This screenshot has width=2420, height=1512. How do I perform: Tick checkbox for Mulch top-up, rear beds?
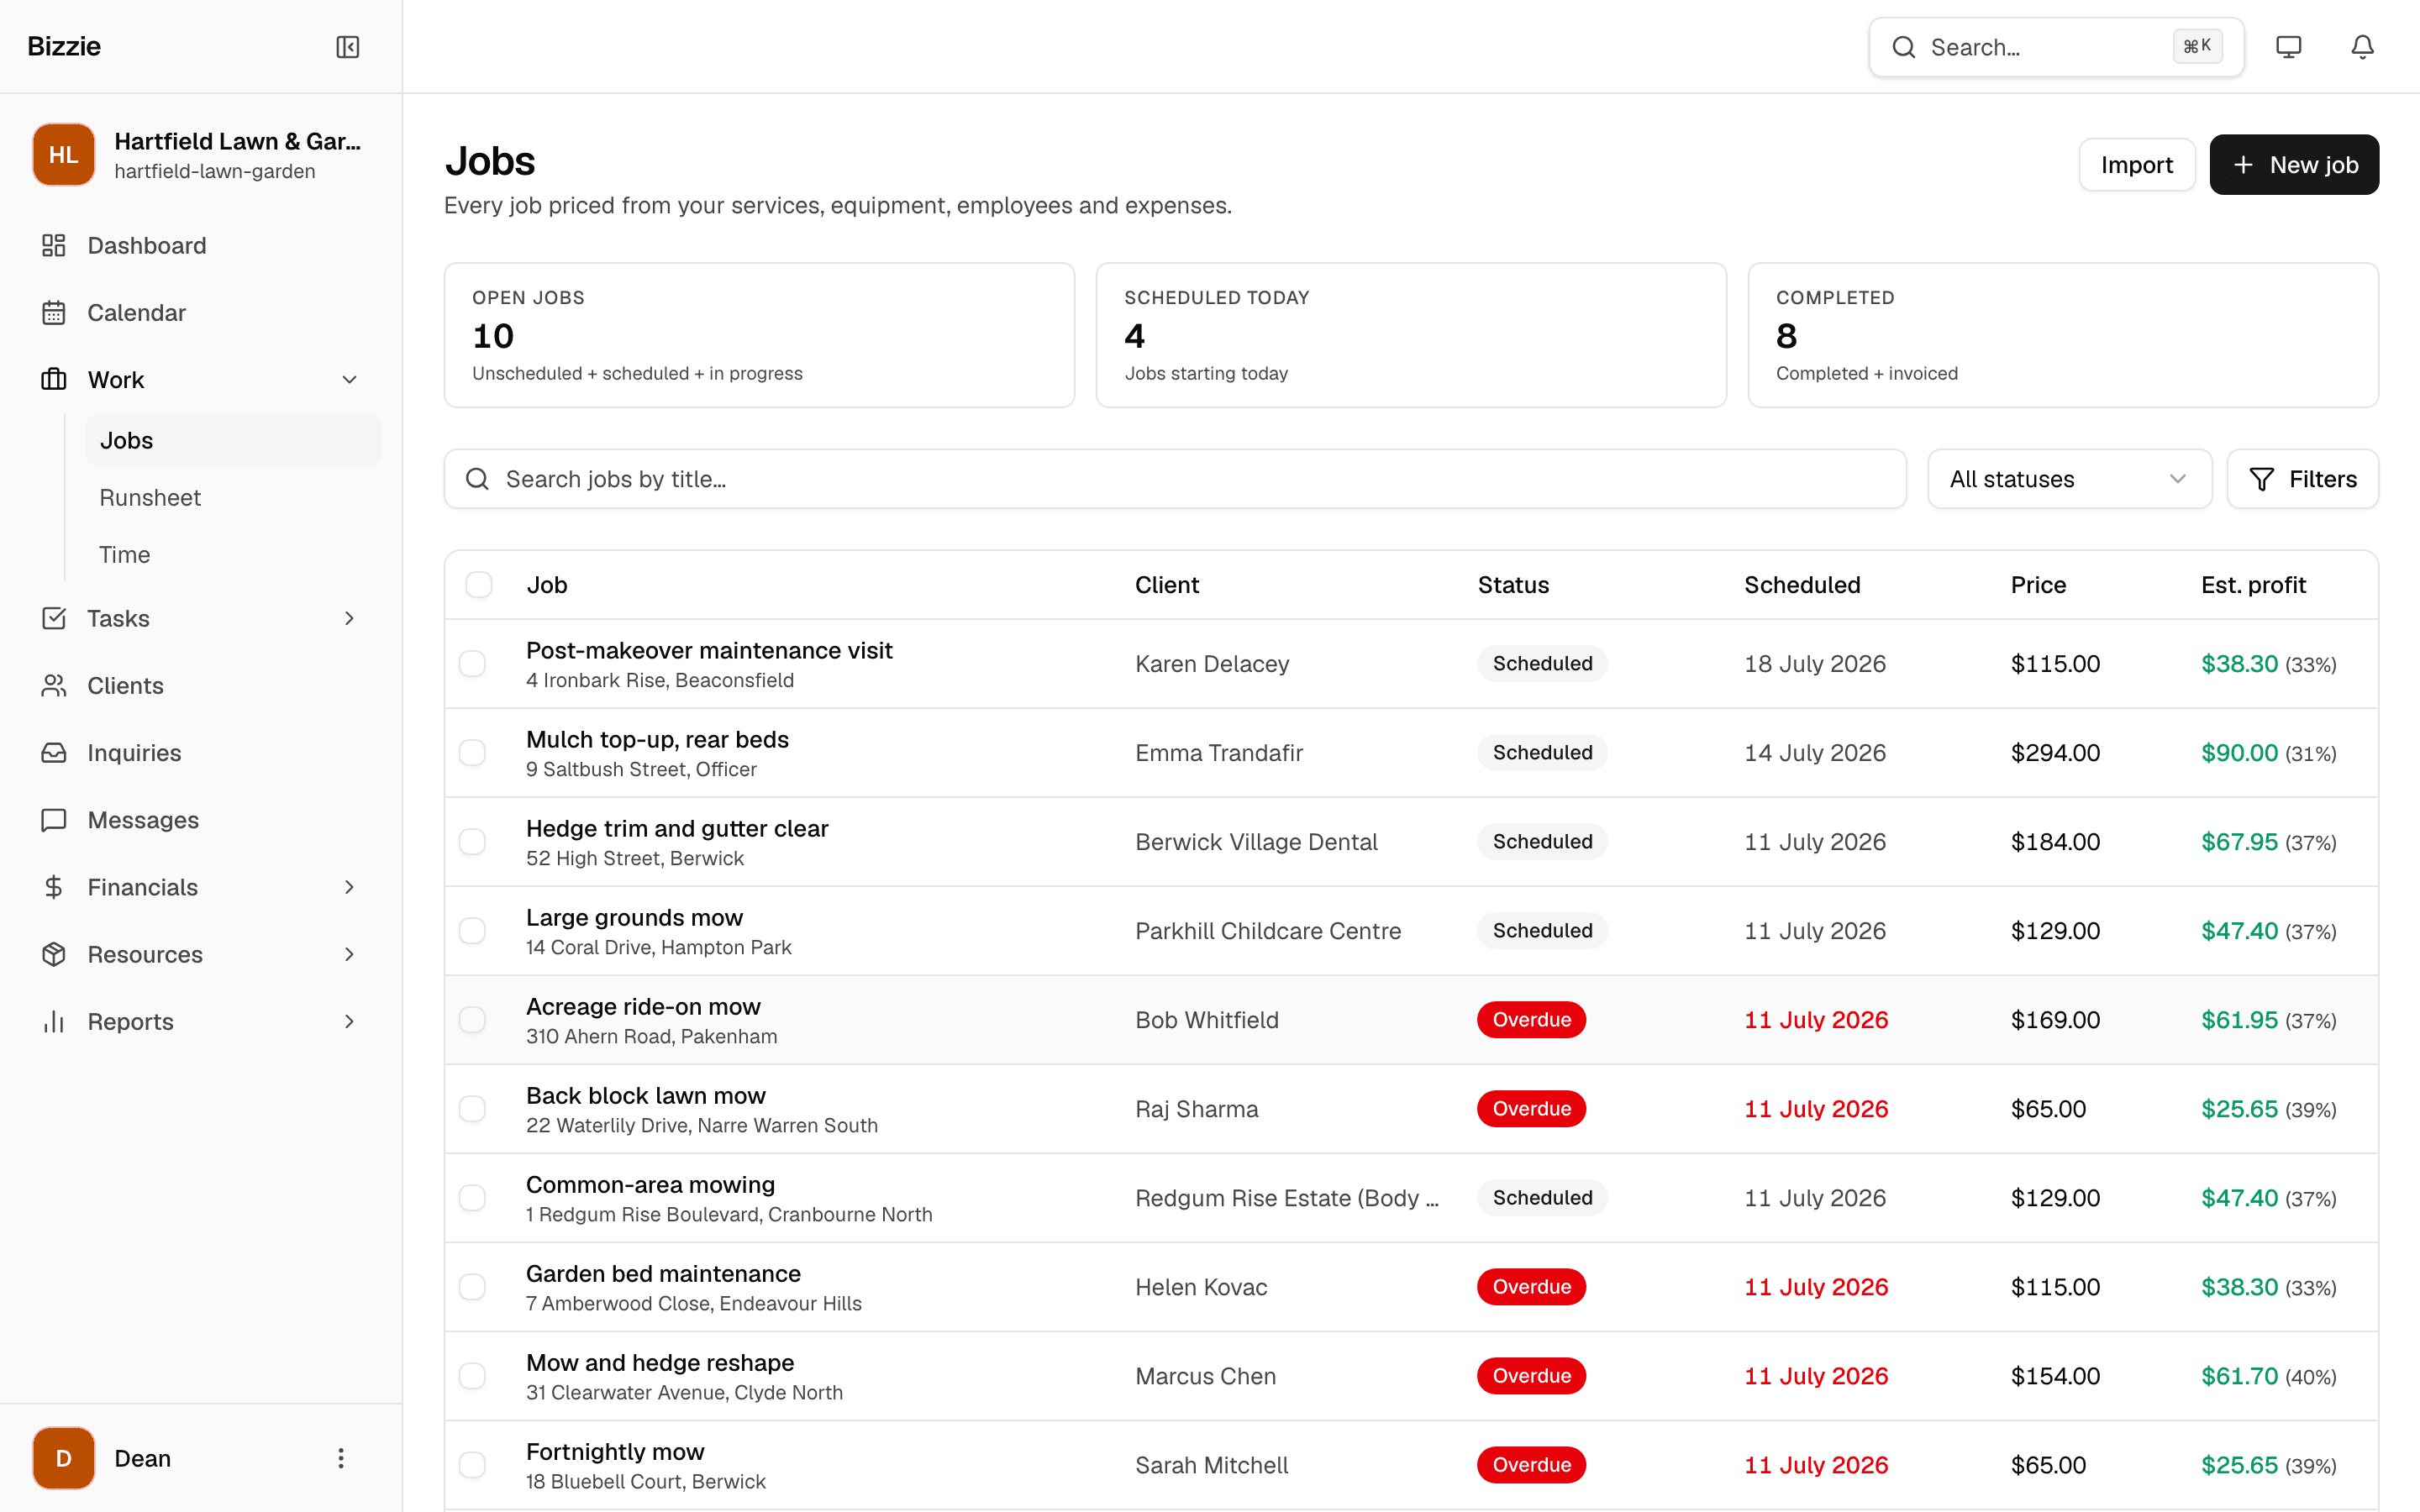click(x=472, y=753)
